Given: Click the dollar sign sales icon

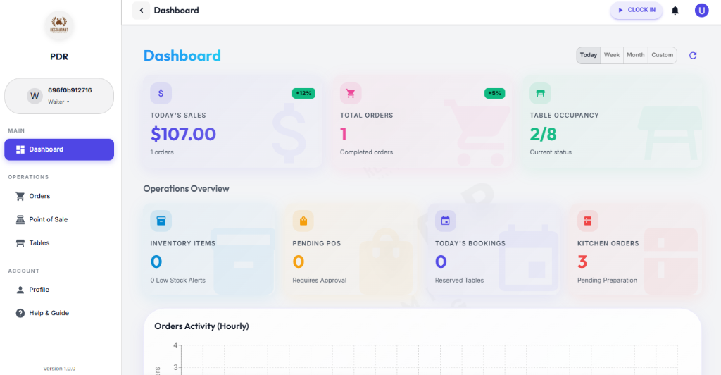Looking at the screenshot, I should [161, 93].
